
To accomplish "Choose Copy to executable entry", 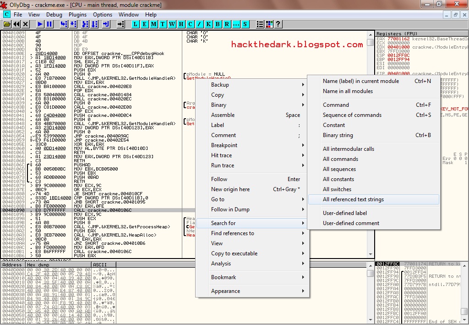I will pyautogui.click(x=252, y=253).
